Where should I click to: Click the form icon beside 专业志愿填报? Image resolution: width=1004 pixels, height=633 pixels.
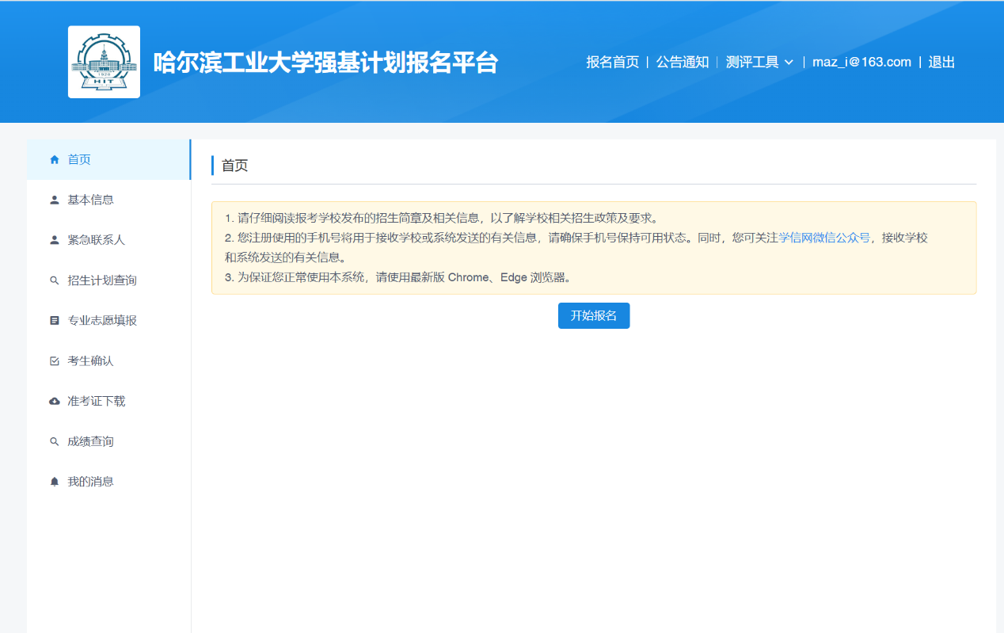pyautogui.click(x=55, y=321)
